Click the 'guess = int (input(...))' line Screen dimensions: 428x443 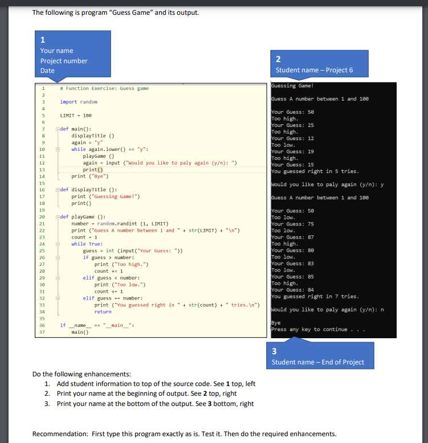coord(133,251)
